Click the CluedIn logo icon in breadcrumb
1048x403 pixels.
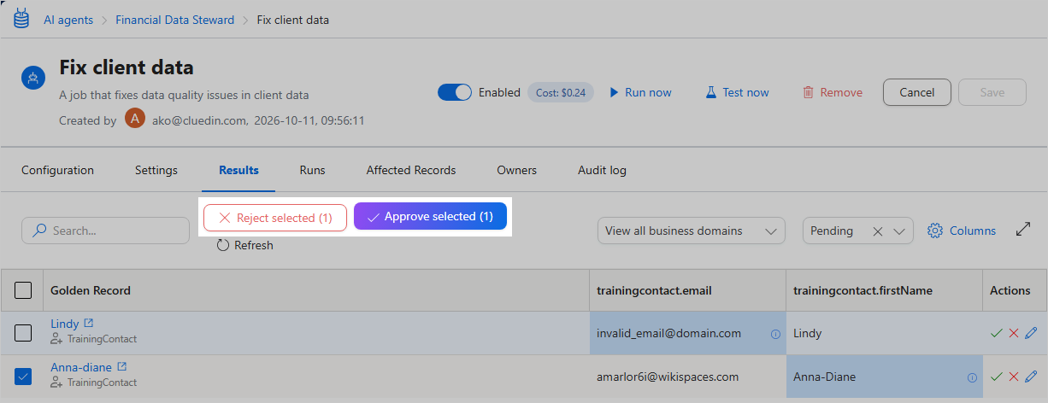click(21, 19)
